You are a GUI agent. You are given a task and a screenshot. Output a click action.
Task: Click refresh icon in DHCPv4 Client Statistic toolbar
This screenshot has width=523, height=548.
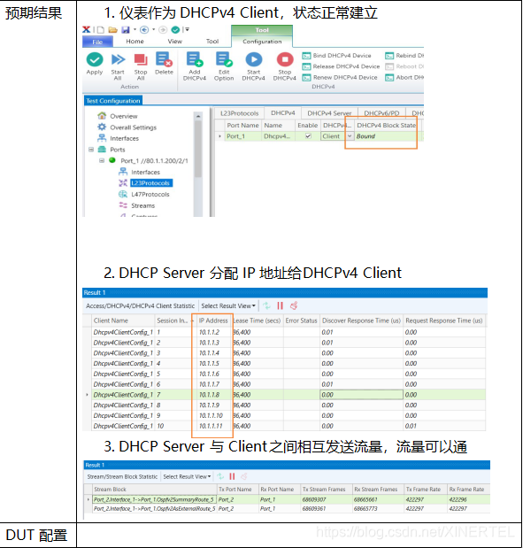pyautogui.click(x=266, y=305)
